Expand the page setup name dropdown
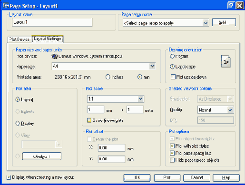Image resolution: width=245 pixels, height=185 pixels. point(206,23)
